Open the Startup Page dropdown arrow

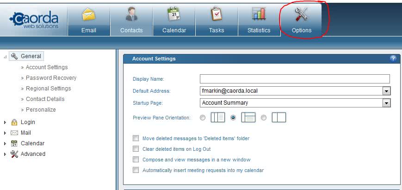tap(386, 103)
